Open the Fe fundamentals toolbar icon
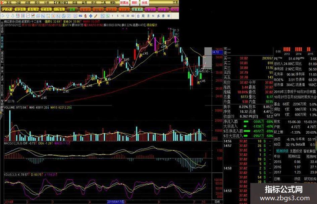This screenshot has width=317, height=204. (x=43, y=16)
